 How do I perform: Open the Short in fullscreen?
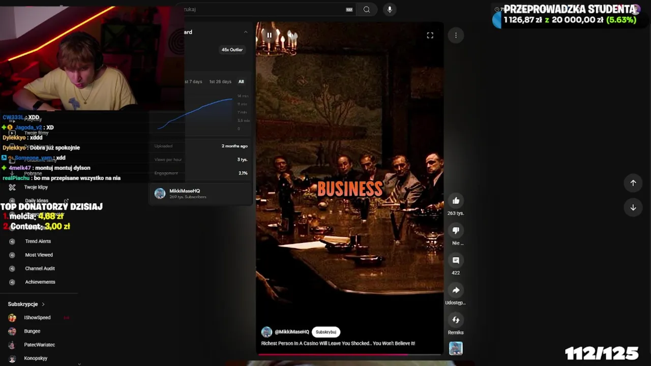coord(430,35)
